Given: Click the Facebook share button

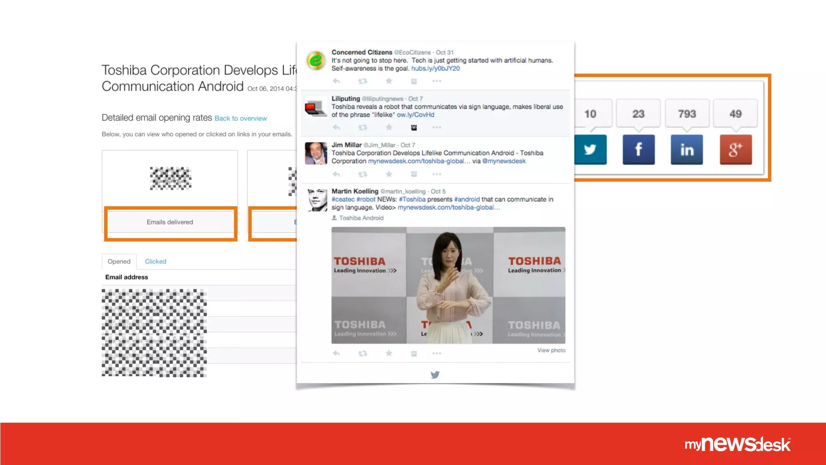Looking at the screenshot, I should coord(638,150).
